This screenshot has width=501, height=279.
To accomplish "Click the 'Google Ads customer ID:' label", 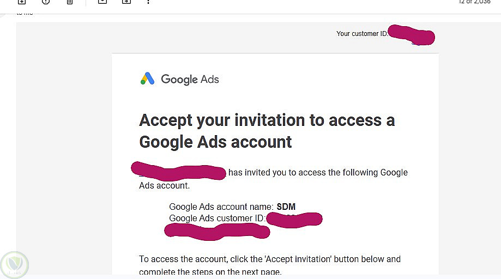I will [217, 219].
